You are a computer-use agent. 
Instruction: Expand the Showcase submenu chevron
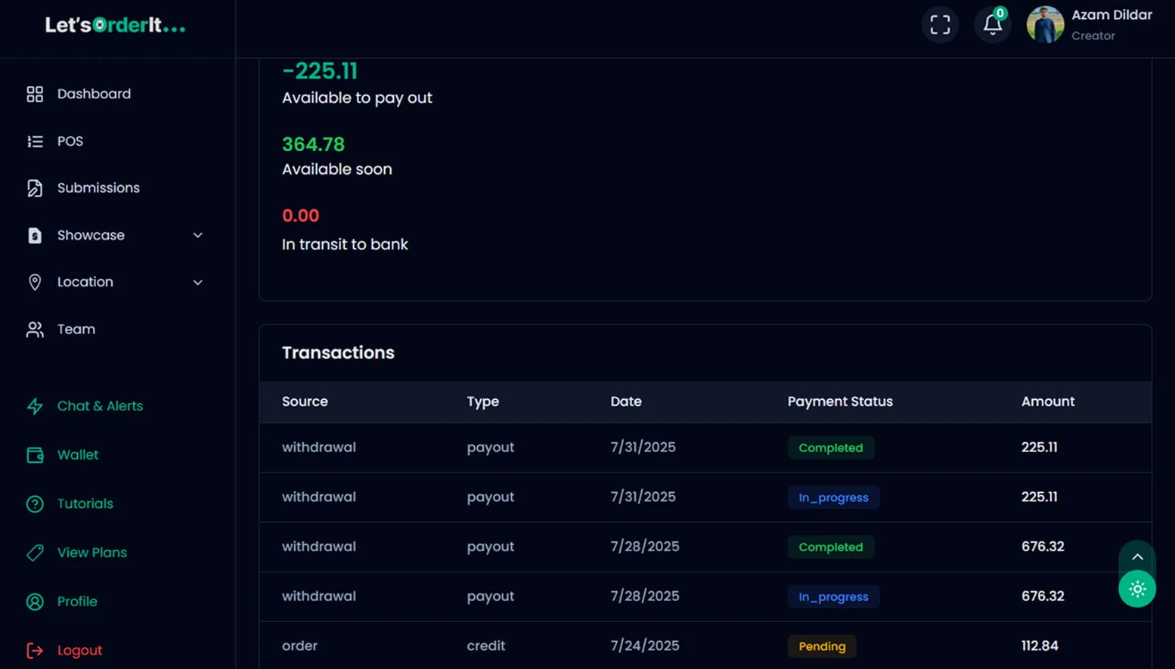pos(197,235)
